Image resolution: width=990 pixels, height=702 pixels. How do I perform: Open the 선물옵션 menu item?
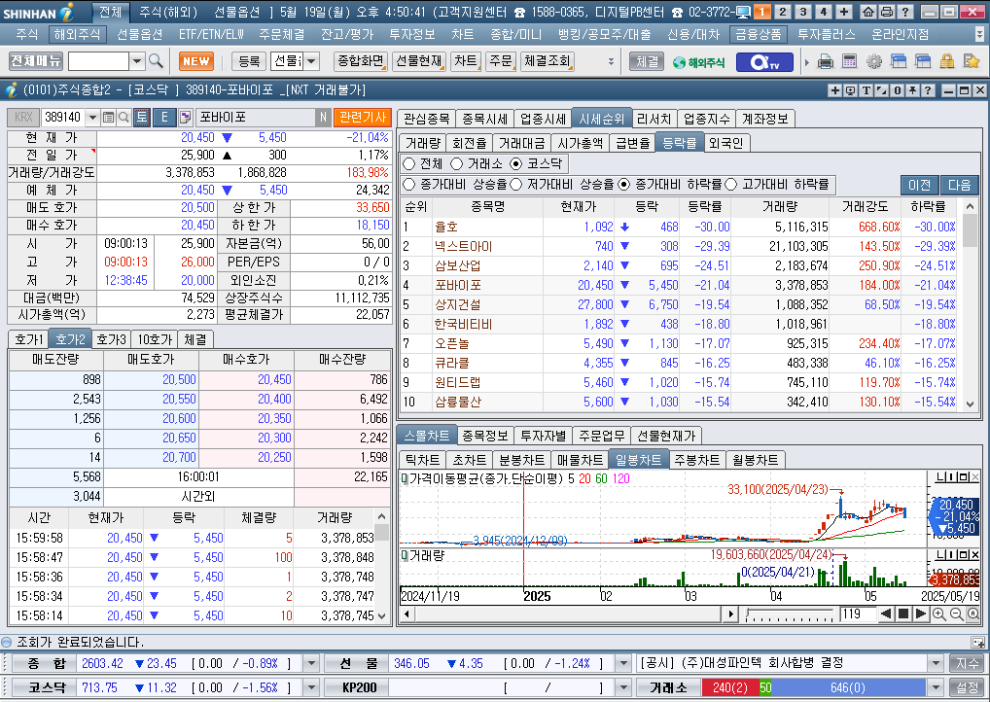click(x=139, y=34)
